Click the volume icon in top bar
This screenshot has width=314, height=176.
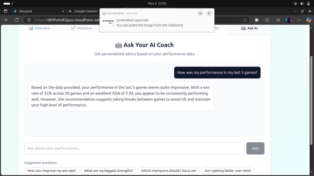pos(302,3)
